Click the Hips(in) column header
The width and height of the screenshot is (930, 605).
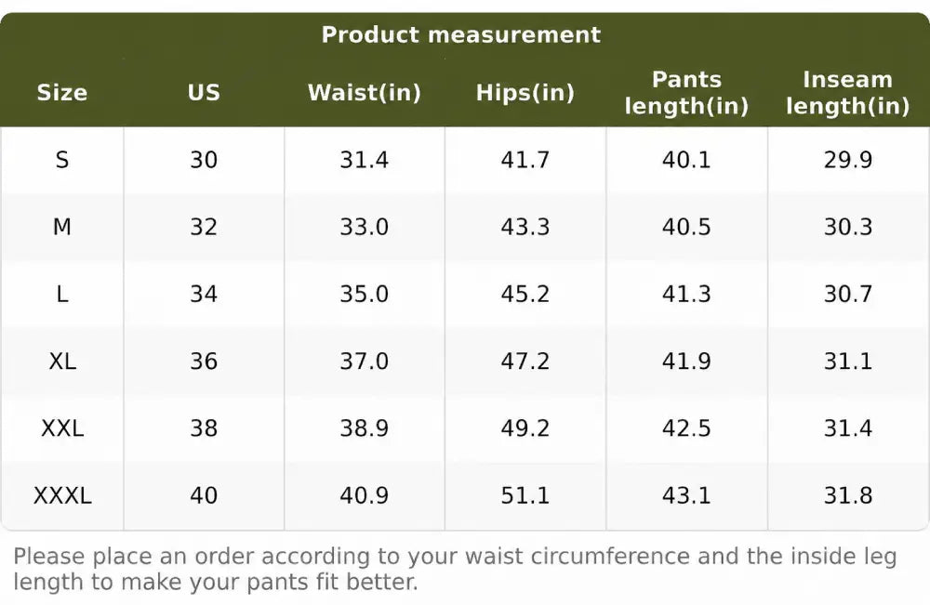(525, 92)
